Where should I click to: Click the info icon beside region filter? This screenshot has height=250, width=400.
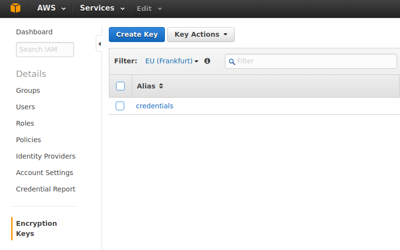(207, 61)
